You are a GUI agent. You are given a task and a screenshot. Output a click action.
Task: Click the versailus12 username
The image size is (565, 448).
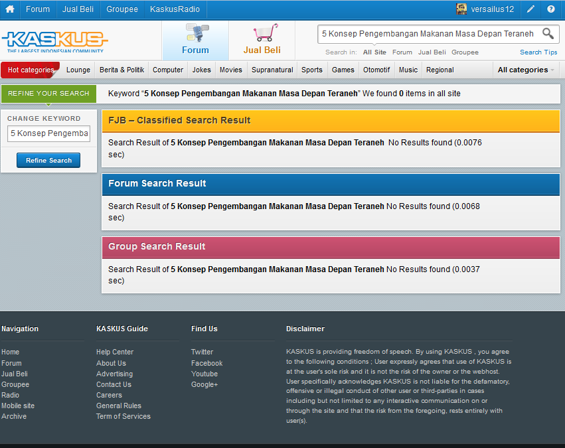pyautogui.click(x=493, y=9)
